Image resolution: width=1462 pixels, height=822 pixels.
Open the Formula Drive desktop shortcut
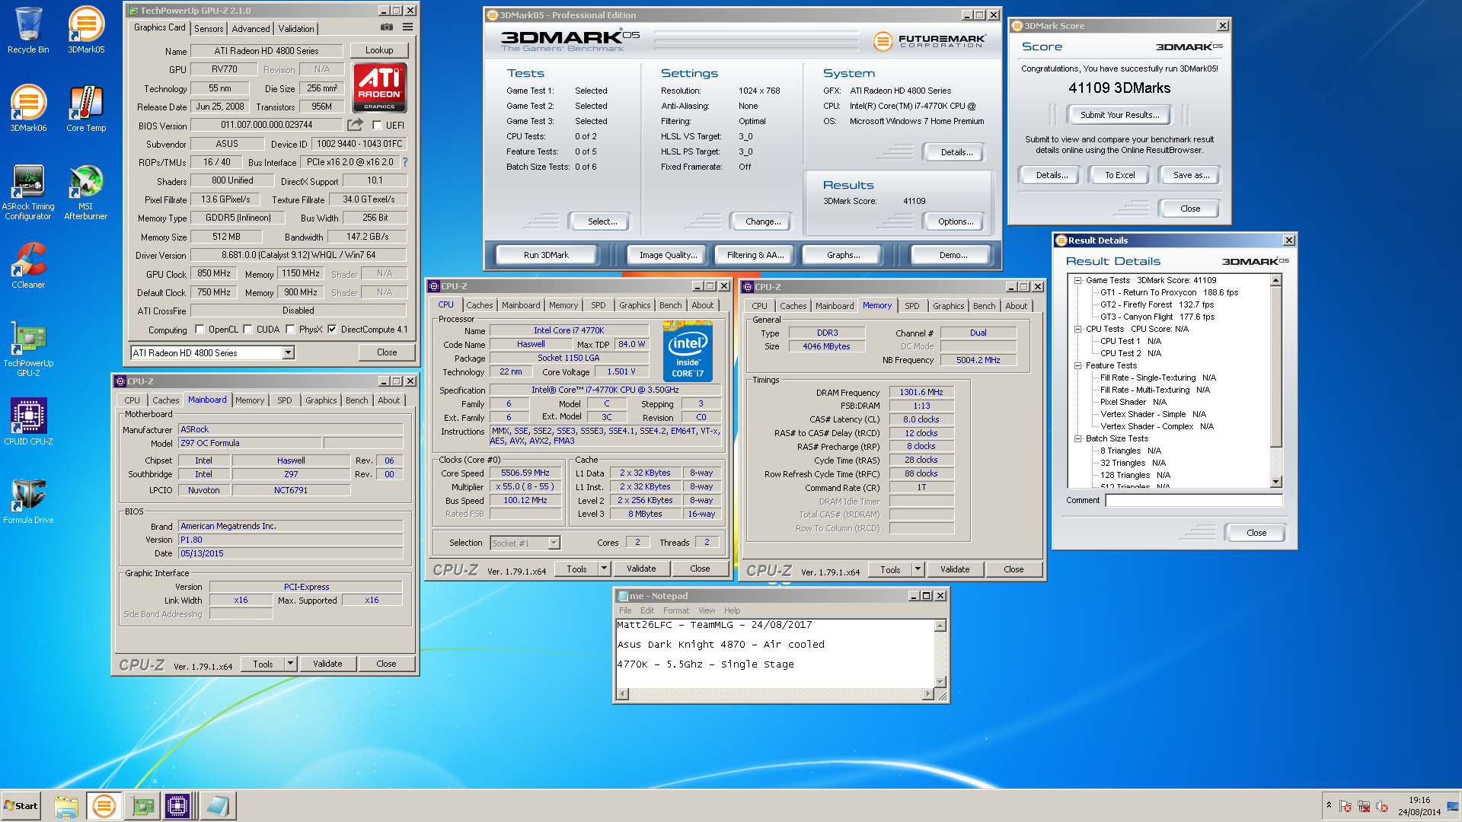[28, 501]
